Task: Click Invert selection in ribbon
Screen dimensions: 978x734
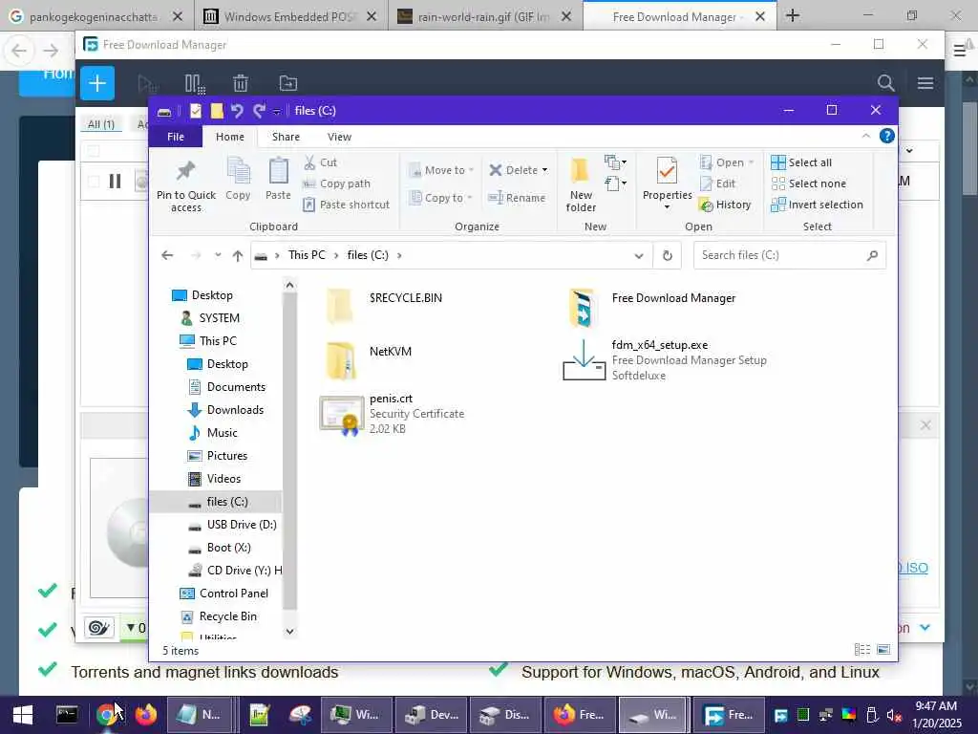Action: point(818,205)
